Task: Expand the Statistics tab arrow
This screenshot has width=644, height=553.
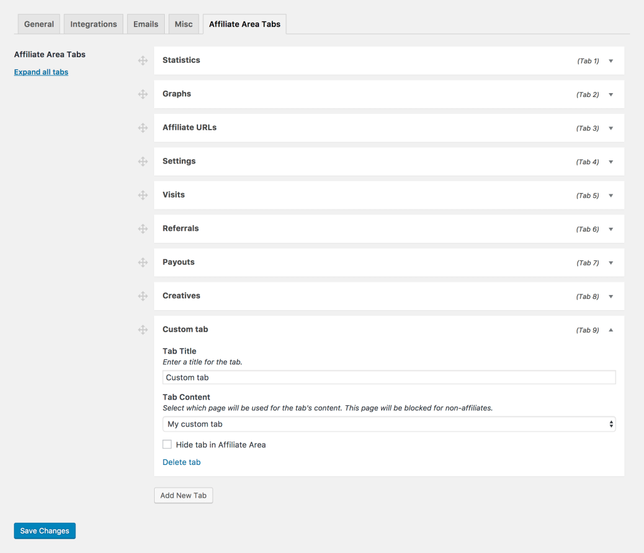Action: coord(611,61)
